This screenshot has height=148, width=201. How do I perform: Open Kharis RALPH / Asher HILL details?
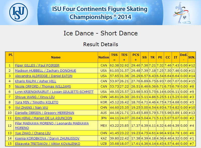pyautogui.click(x=36, y=81)
